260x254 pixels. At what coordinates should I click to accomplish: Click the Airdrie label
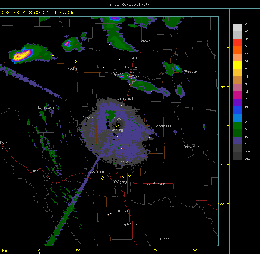pos(122,162)
